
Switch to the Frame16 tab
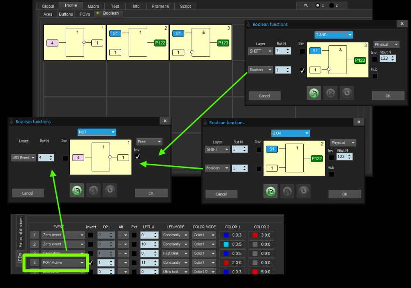161,6
